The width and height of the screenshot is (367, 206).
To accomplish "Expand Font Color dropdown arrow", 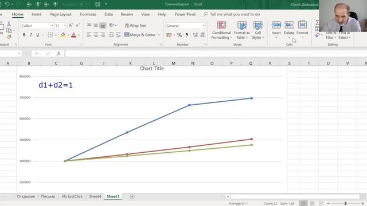I will click(79, 35).
